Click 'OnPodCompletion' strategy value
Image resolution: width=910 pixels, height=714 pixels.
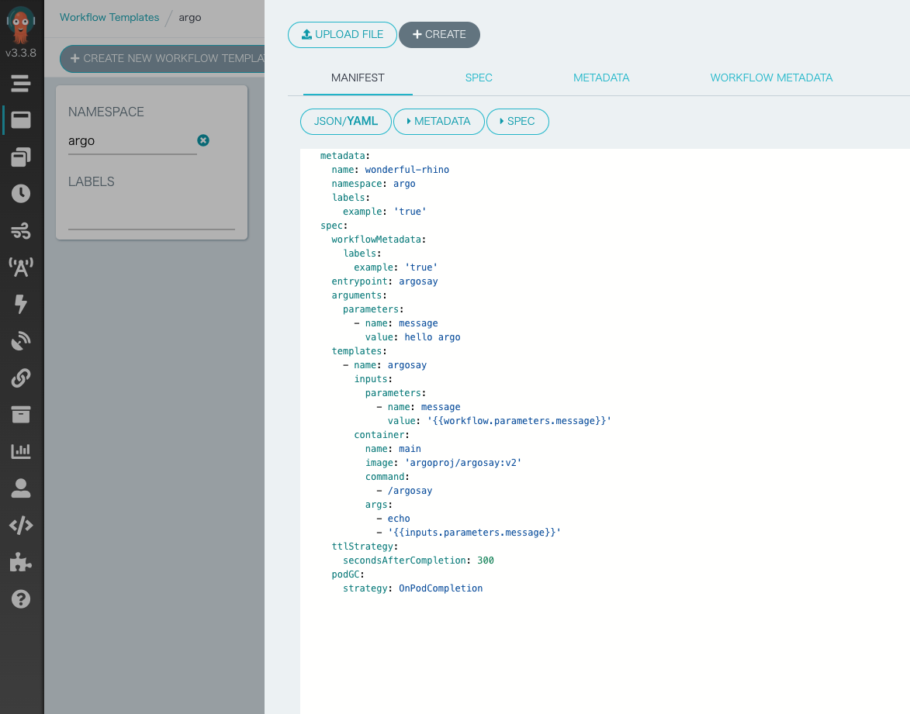(x=441, y=588)
